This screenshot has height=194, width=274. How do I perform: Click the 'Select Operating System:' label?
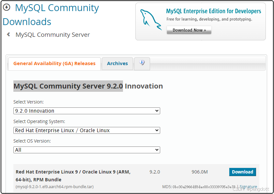[39, 121]
